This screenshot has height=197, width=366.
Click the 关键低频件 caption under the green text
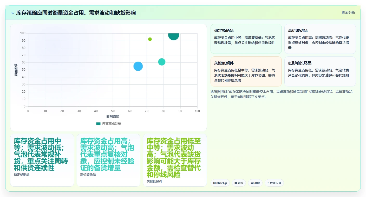click(154, 181)
